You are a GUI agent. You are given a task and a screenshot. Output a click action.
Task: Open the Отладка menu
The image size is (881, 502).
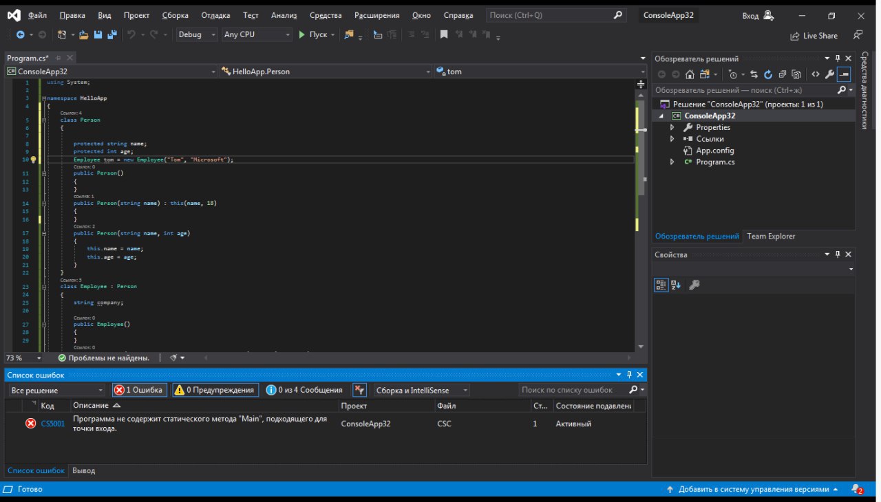pyautogui.click(x=216, y=15)
